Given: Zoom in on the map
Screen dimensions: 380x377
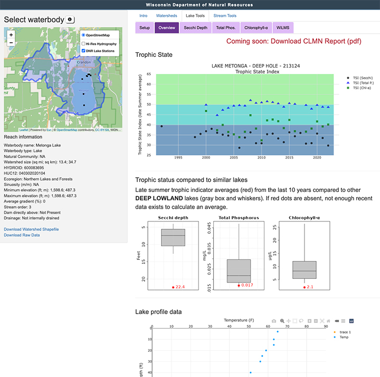Looking at the screenshot, I should 11,35.
